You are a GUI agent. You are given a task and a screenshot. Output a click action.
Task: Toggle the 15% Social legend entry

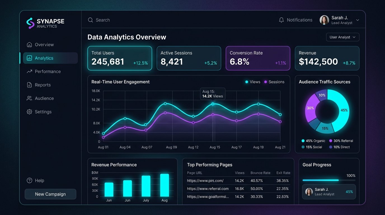(x=312, y=147)
